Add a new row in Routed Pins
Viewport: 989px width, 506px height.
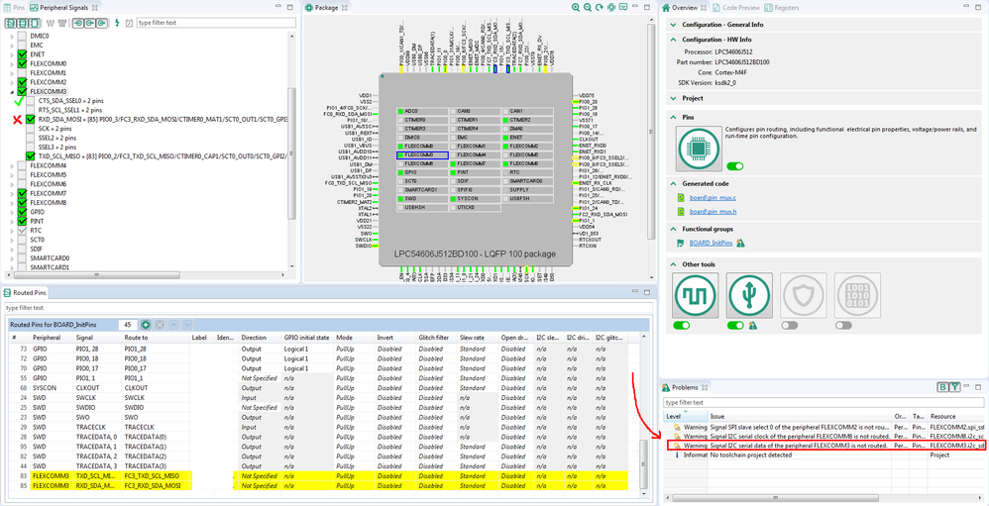point(146,325)
